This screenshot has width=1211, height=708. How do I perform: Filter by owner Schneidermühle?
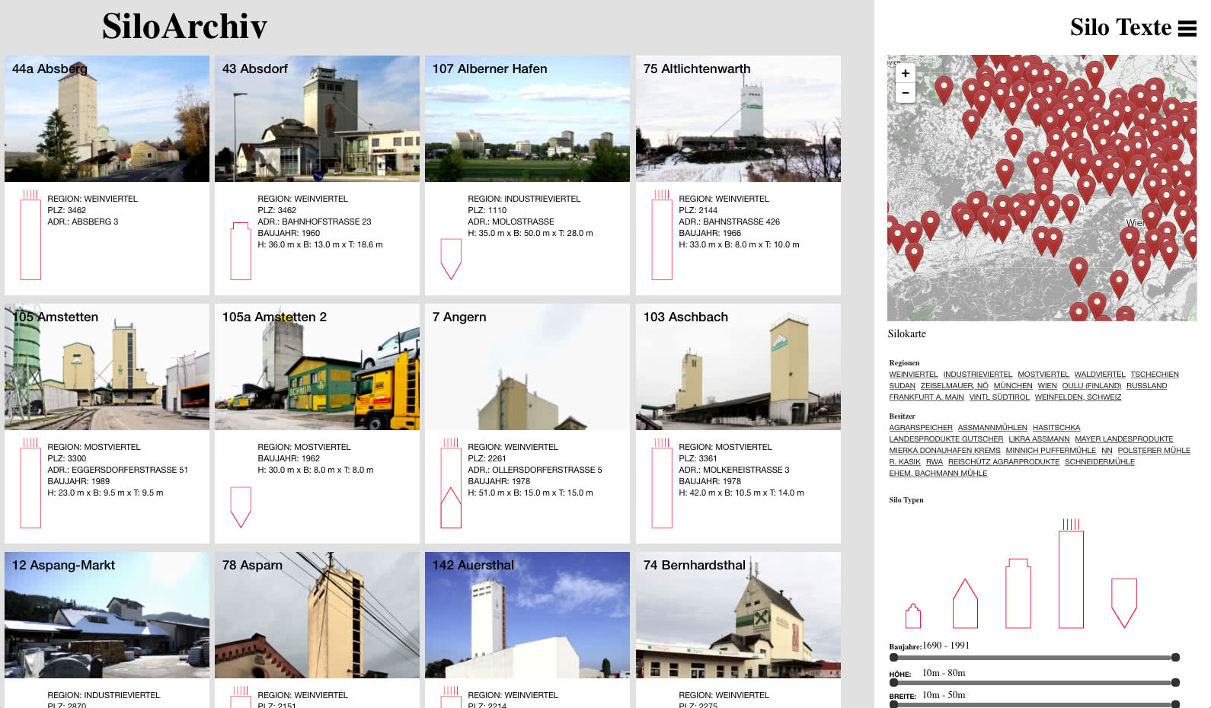pyautogui.click(x=1100, y=462)
